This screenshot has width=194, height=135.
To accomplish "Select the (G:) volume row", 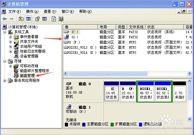I will [128, 37].
